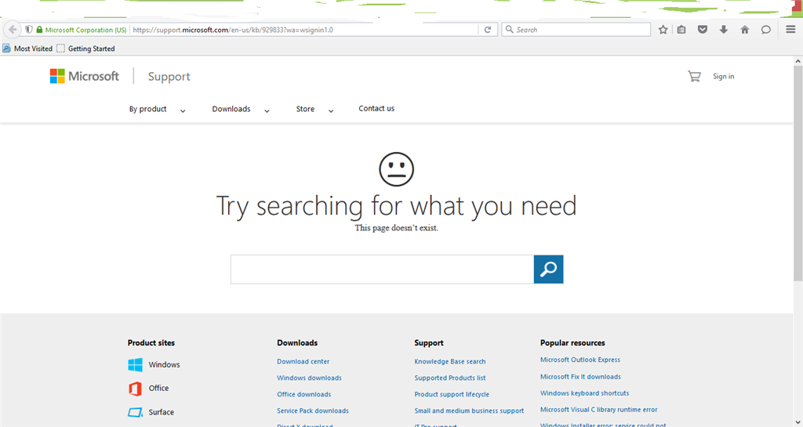Show bookmarks list icon in toolbar
Screen dimensions: 803x427
[x=681, y=30]
